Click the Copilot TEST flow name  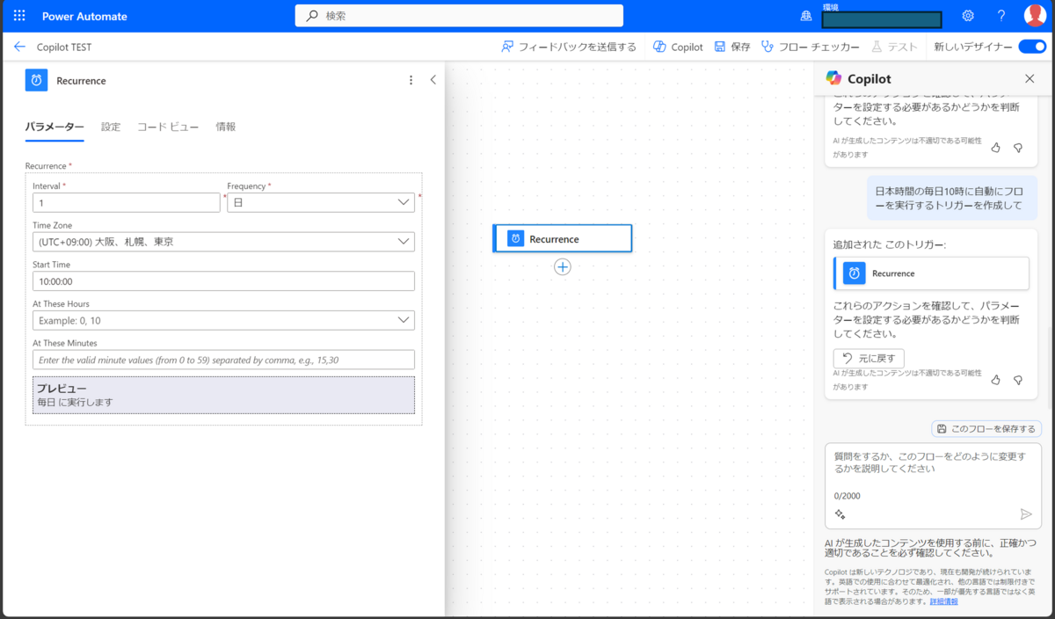(64, 47)
